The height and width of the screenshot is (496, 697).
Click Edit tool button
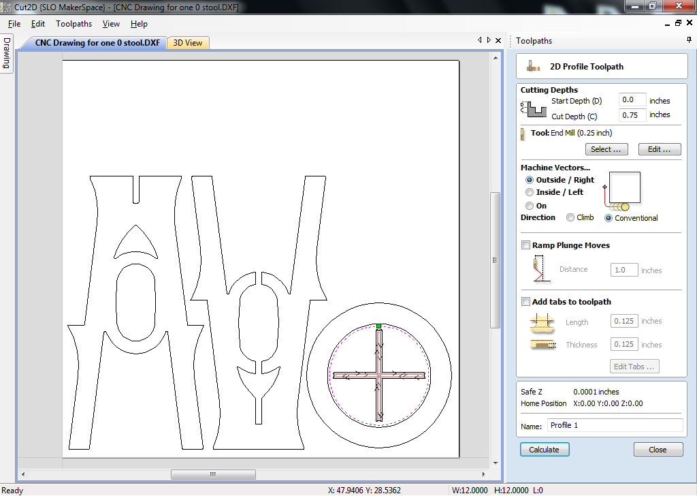(660, 149)
